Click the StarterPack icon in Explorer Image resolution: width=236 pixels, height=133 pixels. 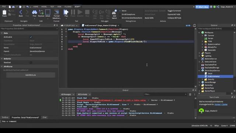[202, 88]
